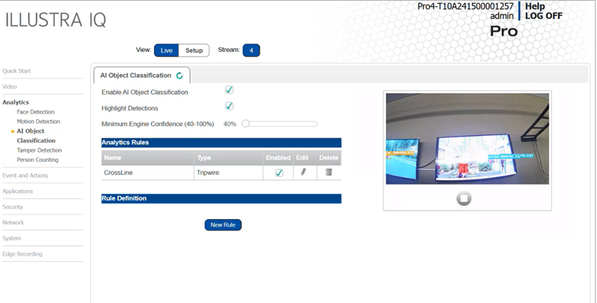Stop the live video preview
This screenshot has height=303, width=597.
pos(464,198)
